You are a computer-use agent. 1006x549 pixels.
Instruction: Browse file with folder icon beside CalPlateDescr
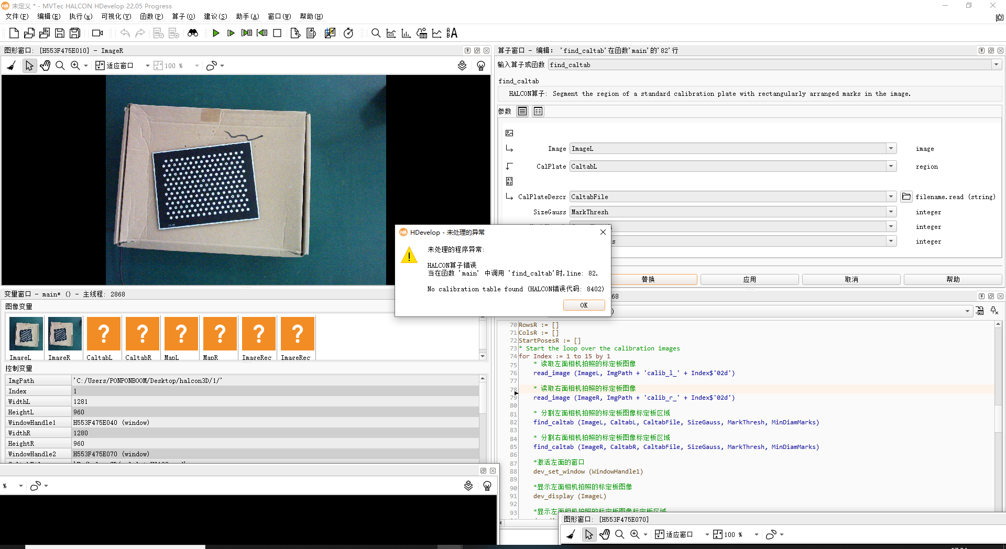[906, 196]
